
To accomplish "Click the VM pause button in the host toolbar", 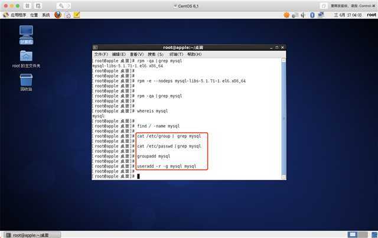I will (x=28, y=6).
